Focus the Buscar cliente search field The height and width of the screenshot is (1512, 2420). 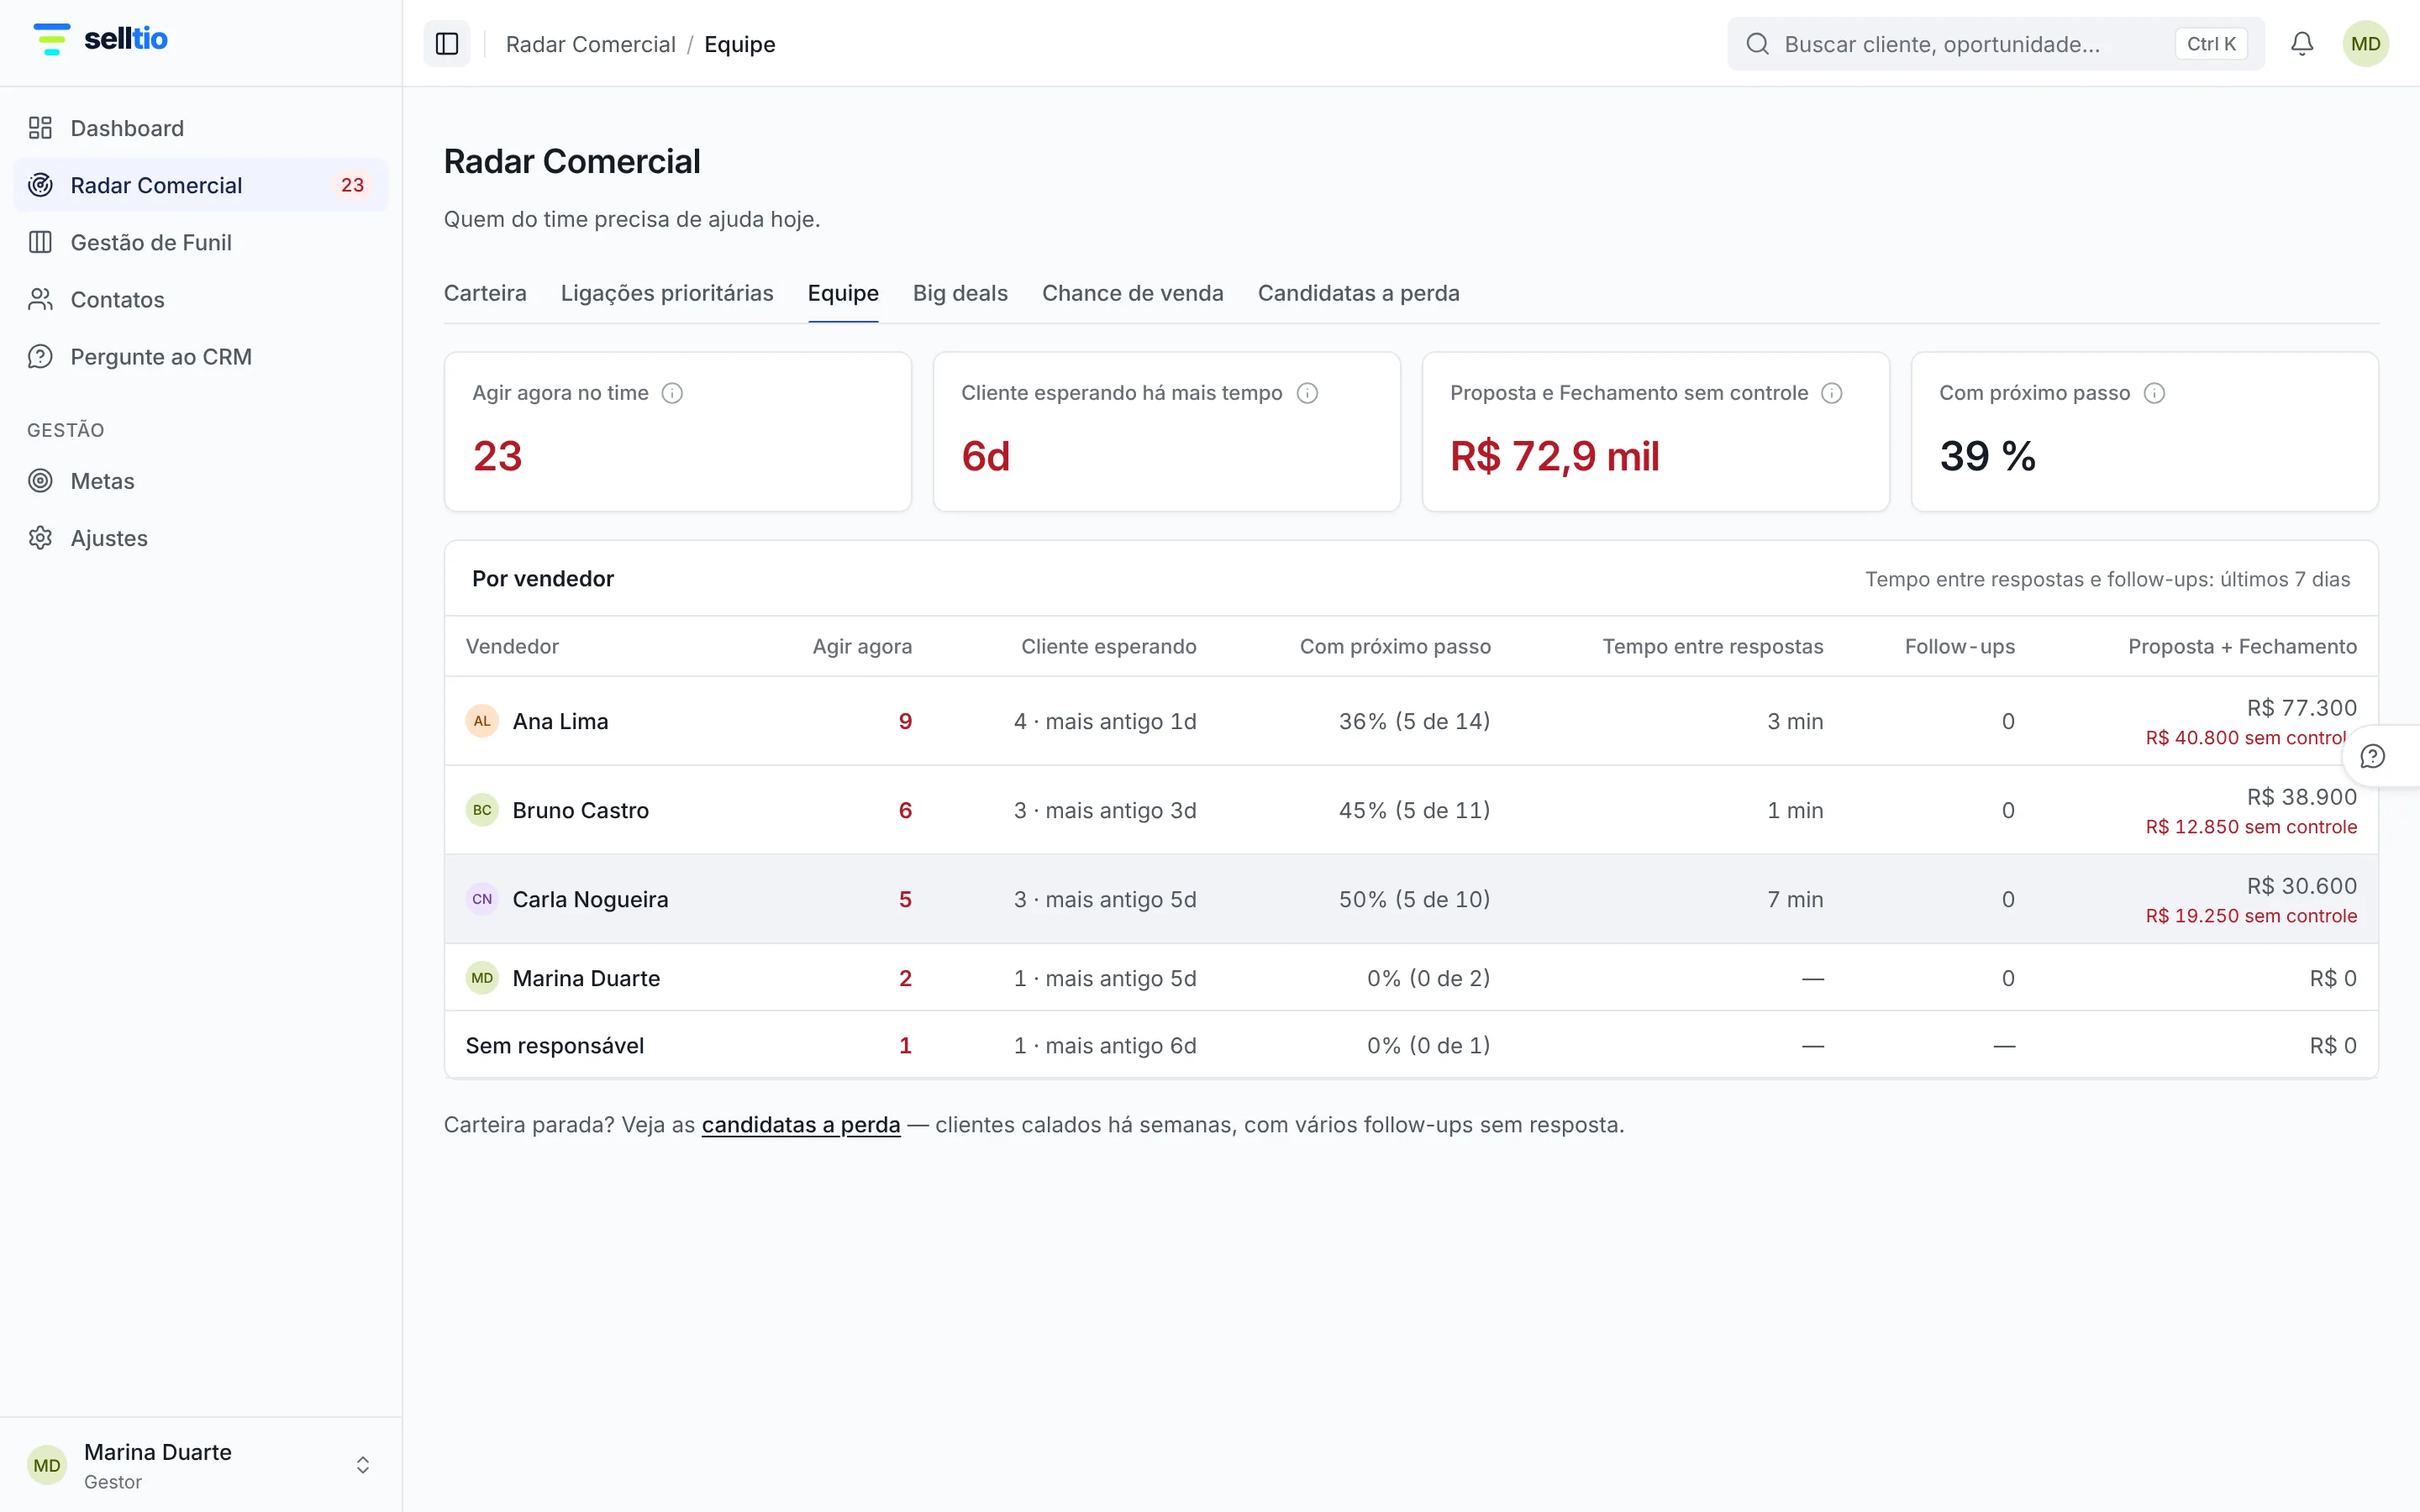1996,44
